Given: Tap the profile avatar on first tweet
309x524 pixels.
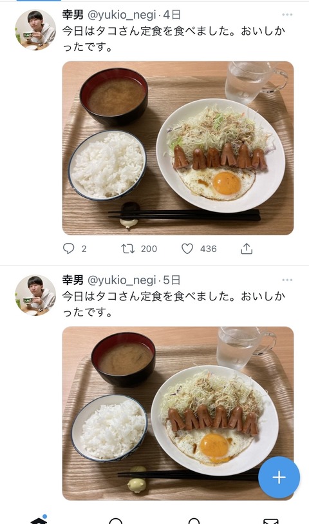Looking at the screenshot, I should click(35, 30).
